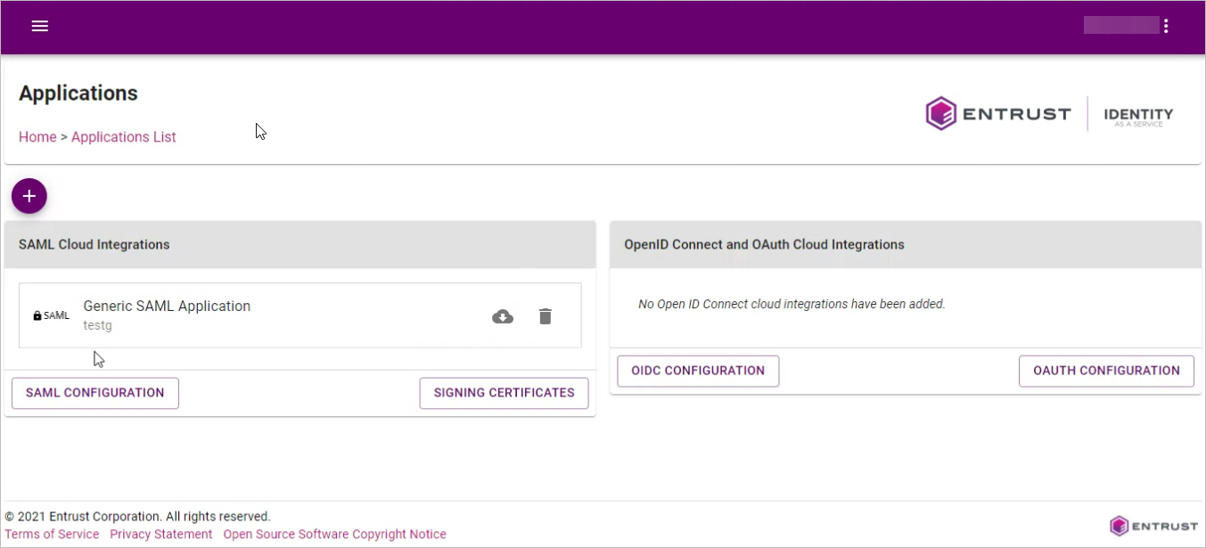Viewport: 1206px width, 548px height.
Task: Click the Entrust logo in the footer
Action: tap(1153, 526)
